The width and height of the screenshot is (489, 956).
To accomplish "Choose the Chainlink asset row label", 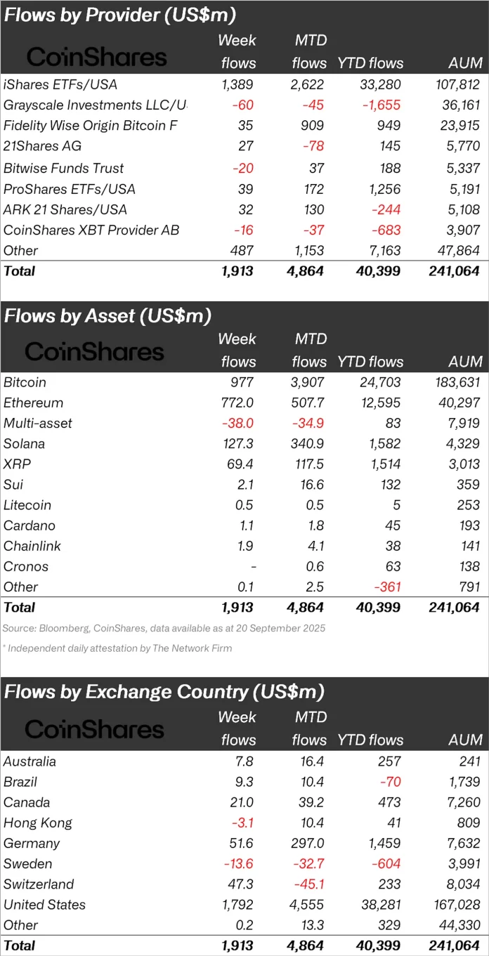I will click(x=32, y=546).
